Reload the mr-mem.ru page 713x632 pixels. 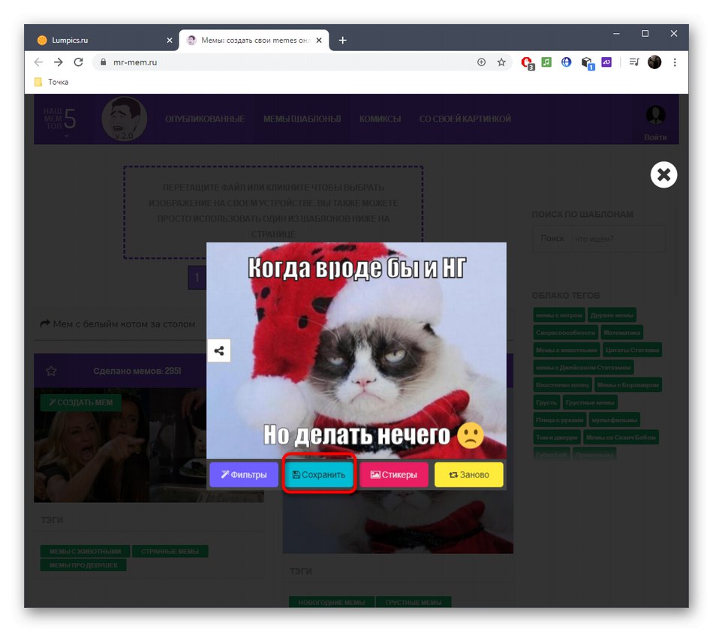tap(78, 62)
